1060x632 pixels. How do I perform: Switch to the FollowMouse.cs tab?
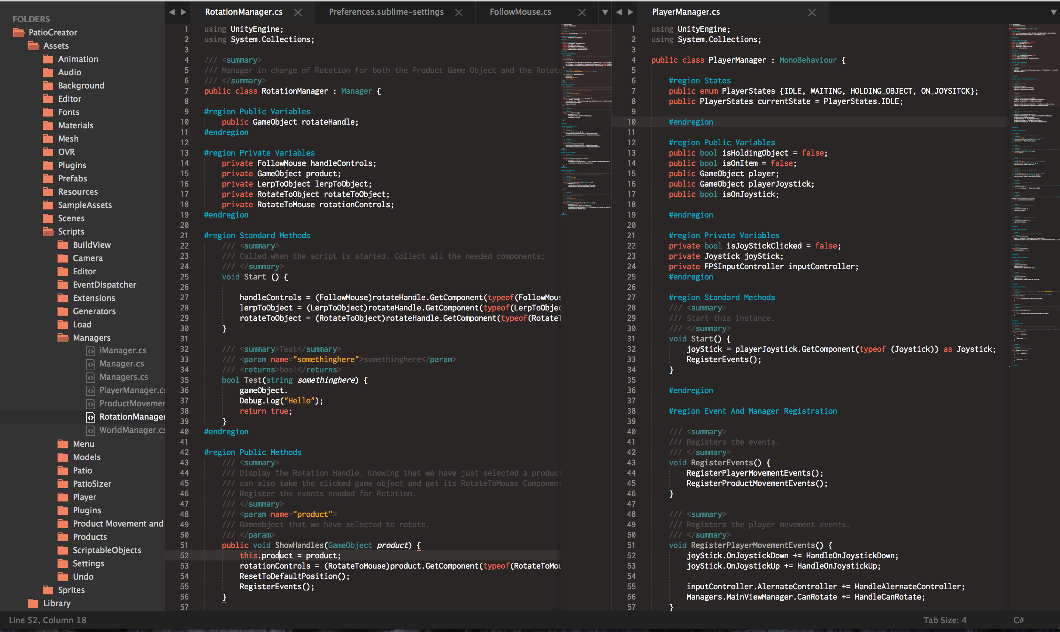520,12
